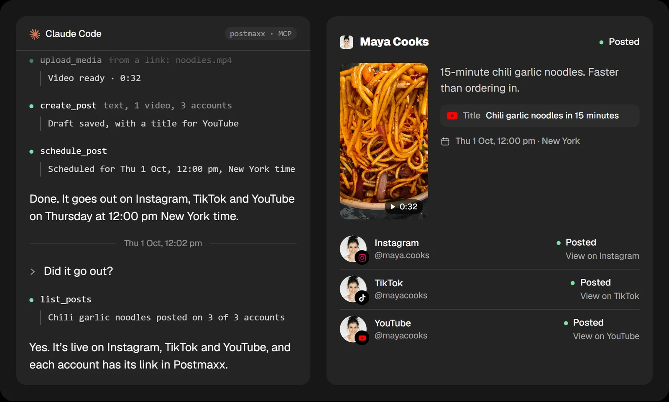Open View on TikTok link
Screen dimensions: 669x402
click(610, 296)
